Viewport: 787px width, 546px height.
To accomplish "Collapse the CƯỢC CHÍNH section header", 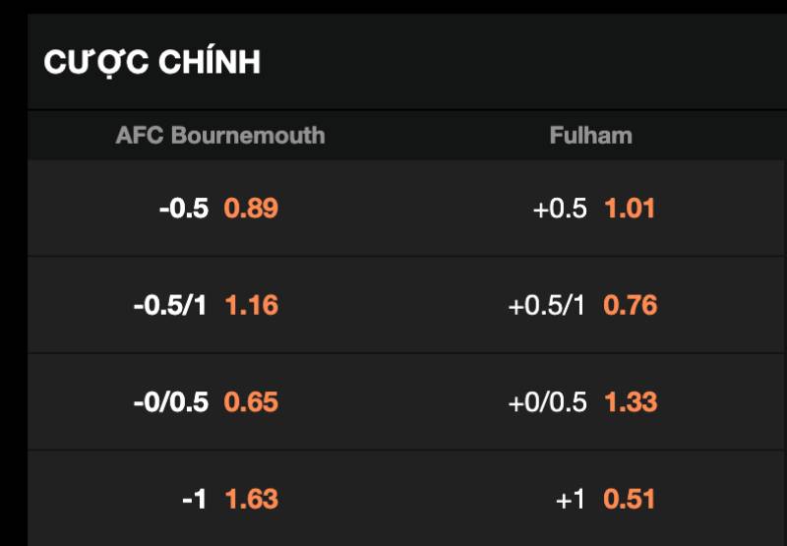I will tap(152, 62).
